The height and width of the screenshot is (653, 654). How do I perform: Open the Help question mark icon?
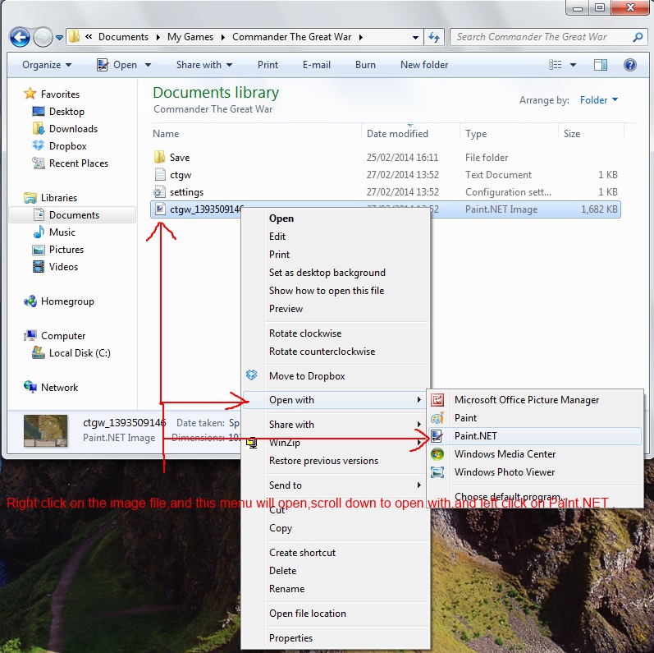pyautogui.click(x=630, y=65)
